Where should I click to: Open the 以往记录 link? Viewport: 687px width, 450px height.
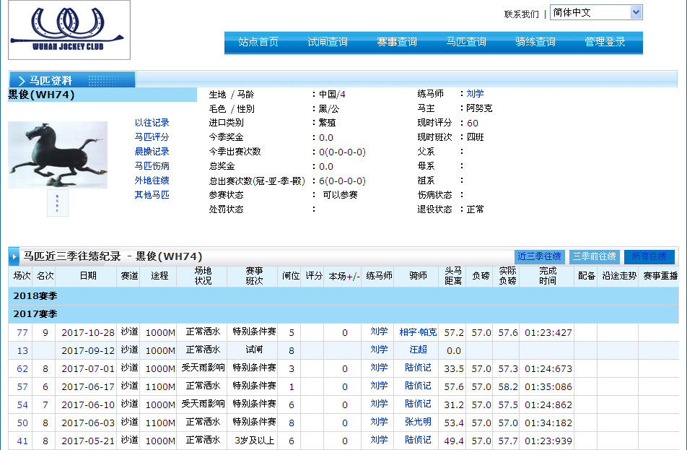[152, 123]
